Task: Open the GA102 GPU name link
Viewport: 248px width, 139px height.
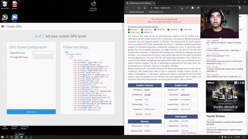Action: point(147,90)
